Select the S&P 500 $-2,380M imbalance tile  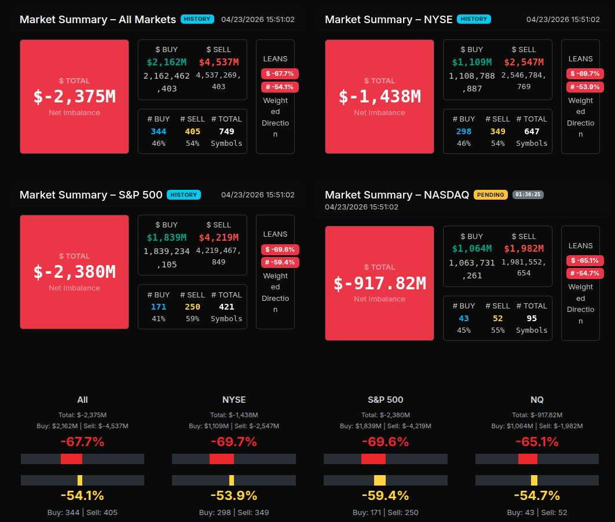click(74, 272)
